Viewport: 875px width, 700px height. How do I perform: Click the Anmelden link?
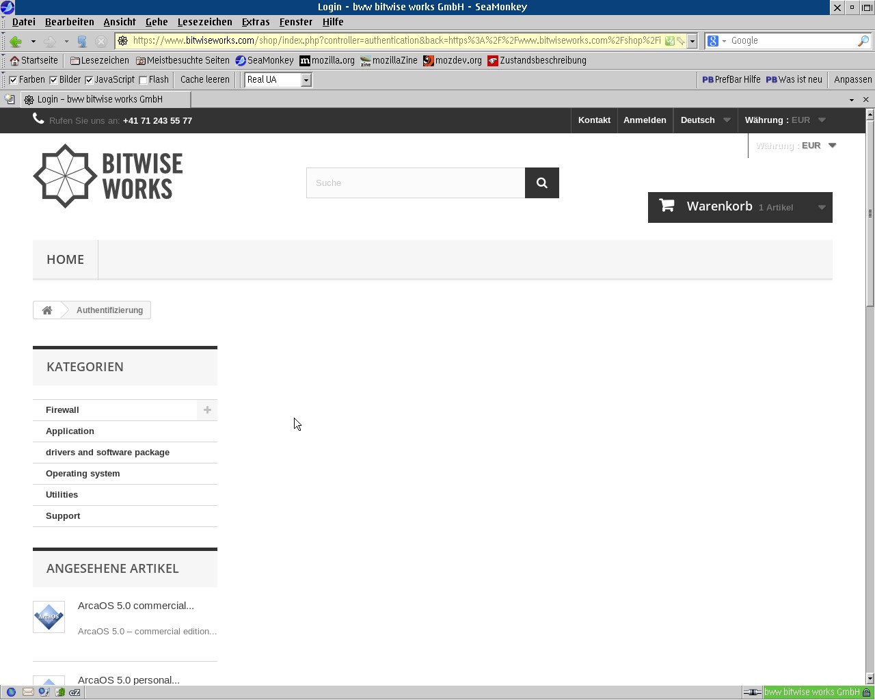[645, 120]
